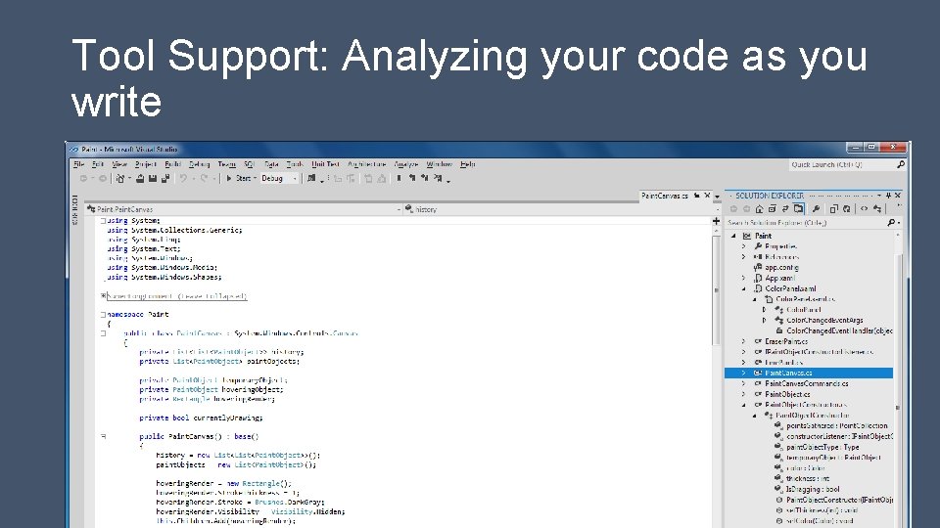940x528 pixels.
Task: Click the Redo toolbar icon
Action: click(x=204, y=178)
